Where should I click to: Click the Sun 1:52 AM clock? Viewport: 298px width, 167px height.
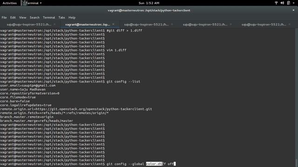click(x=149, y=3)
